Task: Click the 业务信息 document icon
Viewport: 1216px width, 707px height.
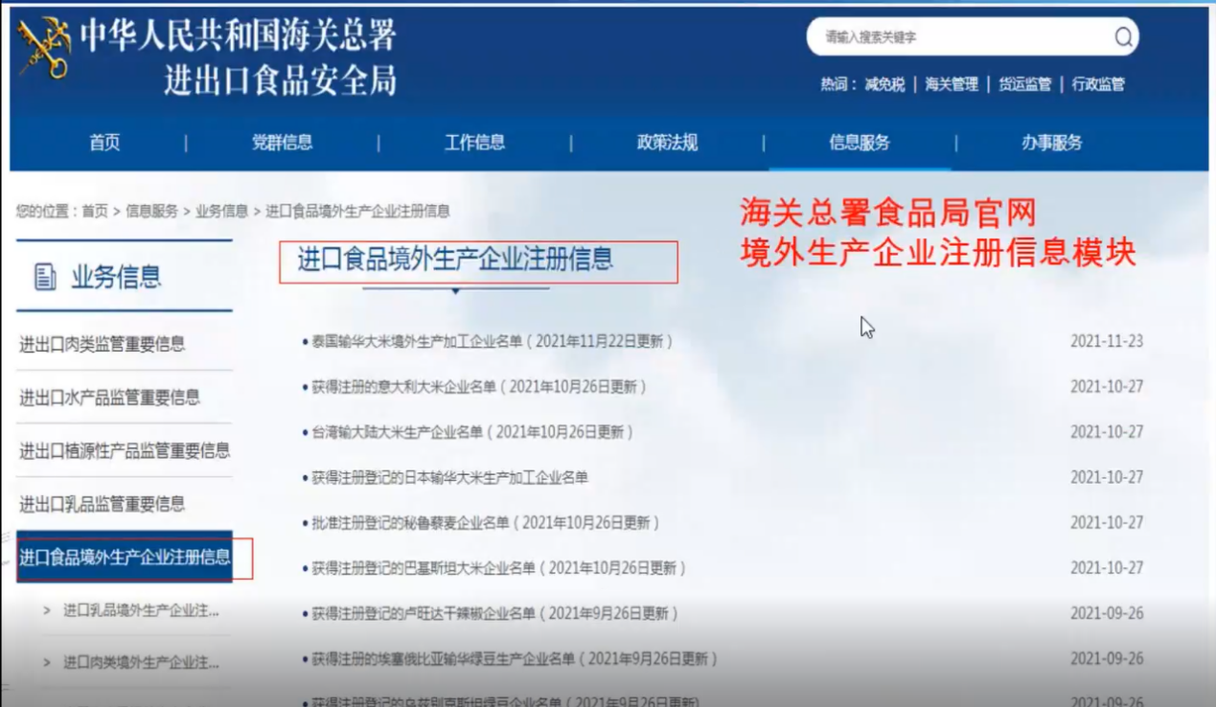Action: click(45, 278)
